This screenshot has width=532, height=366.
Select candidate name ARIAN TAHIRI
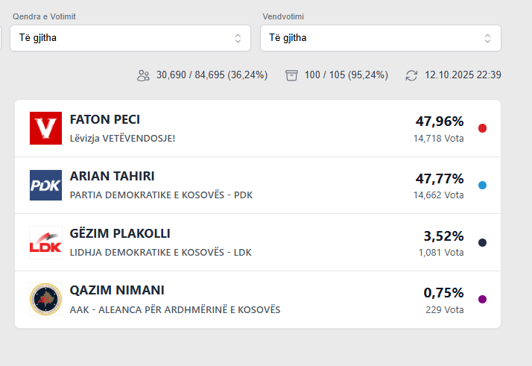[x=113, y=177]
